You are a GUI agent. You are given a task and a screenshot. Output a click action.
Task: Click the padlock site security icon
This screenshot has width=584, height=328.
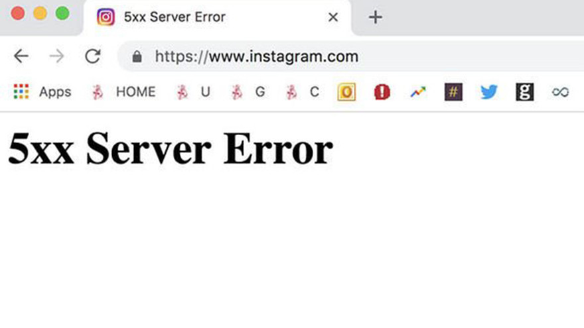(137, 56)
